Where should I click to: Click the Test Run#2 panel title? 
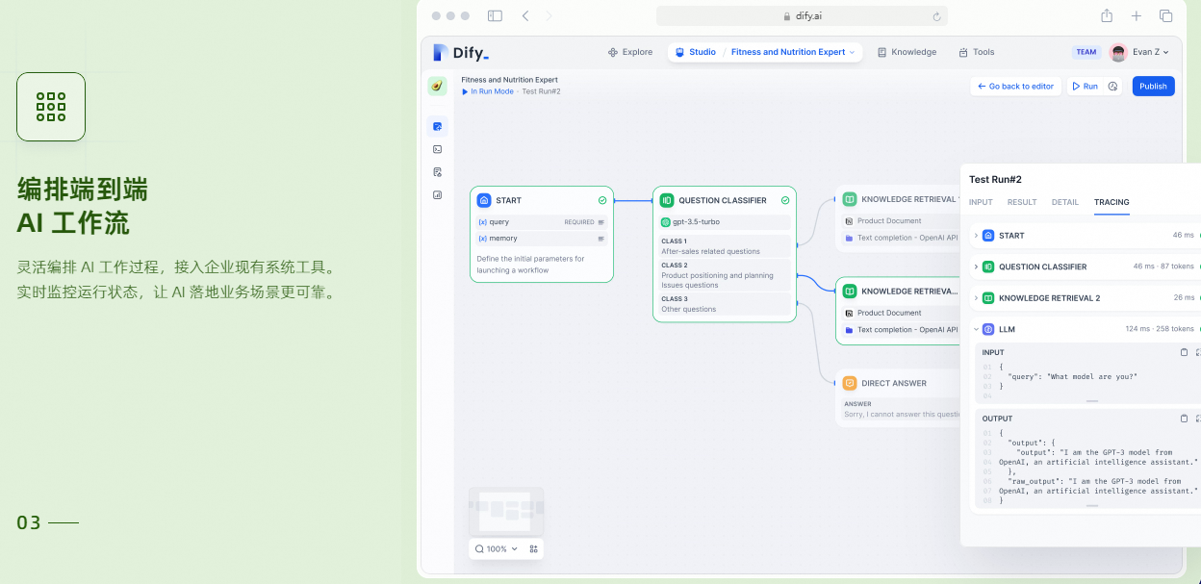coord(995,180)
